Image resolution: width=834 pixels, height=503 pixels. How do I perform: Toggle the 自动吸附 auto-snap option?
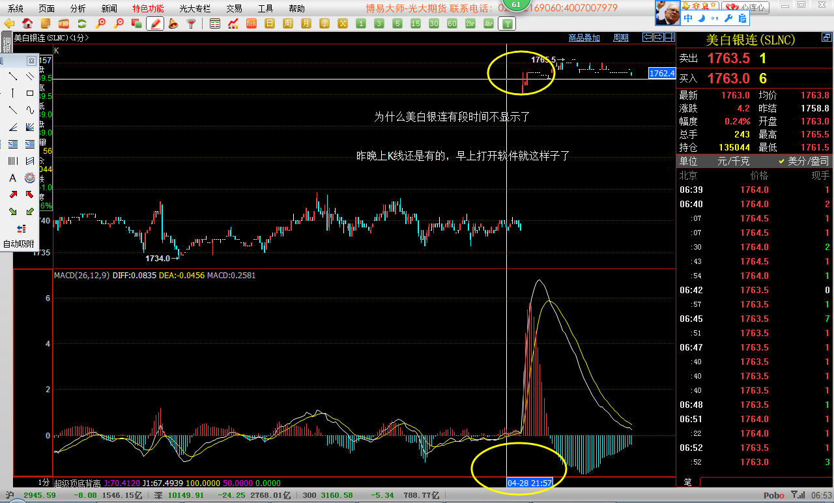[18, 244]
